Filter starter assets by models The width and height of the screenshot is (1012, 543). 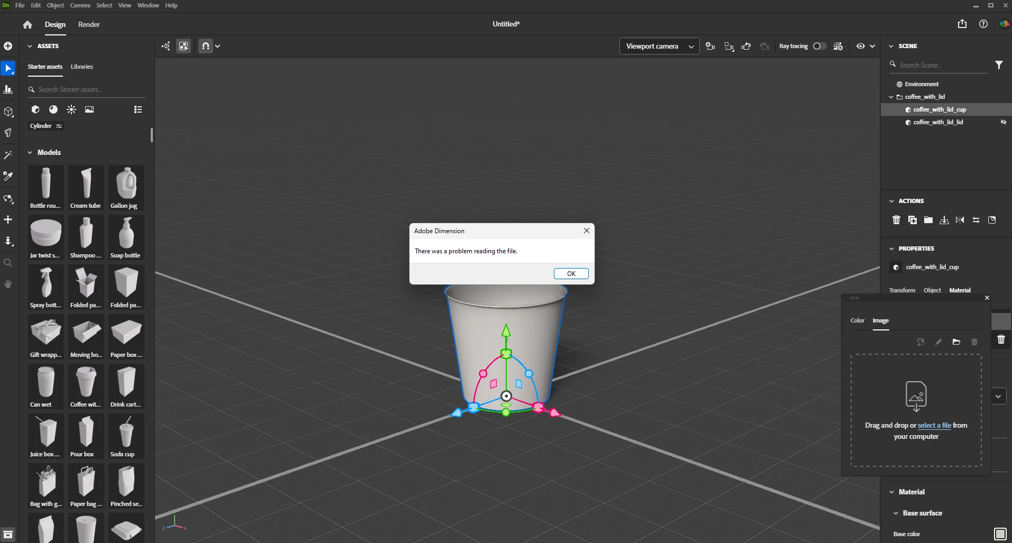point(35,109)
